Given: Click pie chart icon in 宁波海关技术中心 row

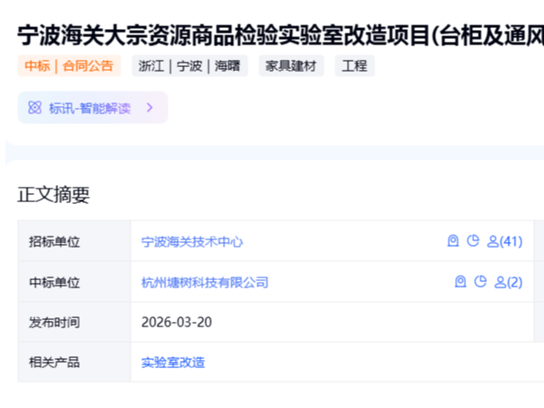Looking at the screenshot, I should coord(473,241).
